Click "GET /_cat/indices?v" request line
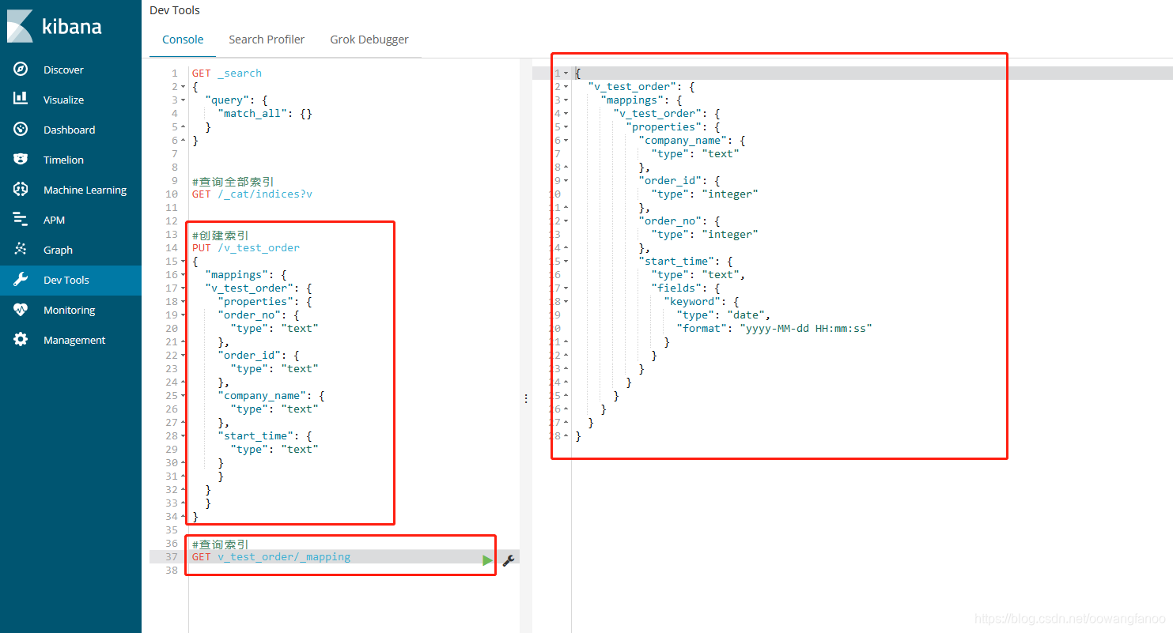Image resolution: width=1173 pixels, height=633 pixels. (x=252, y=194)
